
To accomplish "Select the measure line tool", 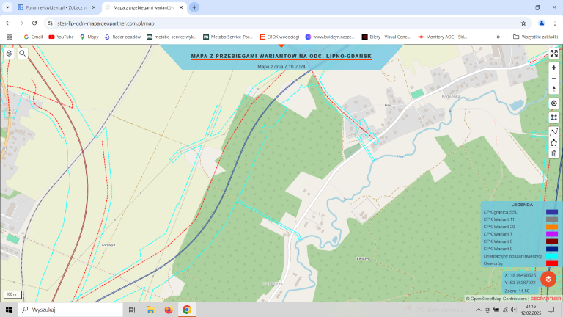I will tap(554, 132).
